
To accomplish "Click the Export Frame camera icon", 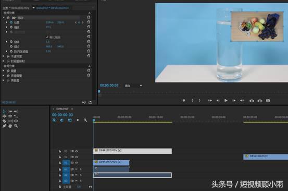I will (x=268, y=101).
